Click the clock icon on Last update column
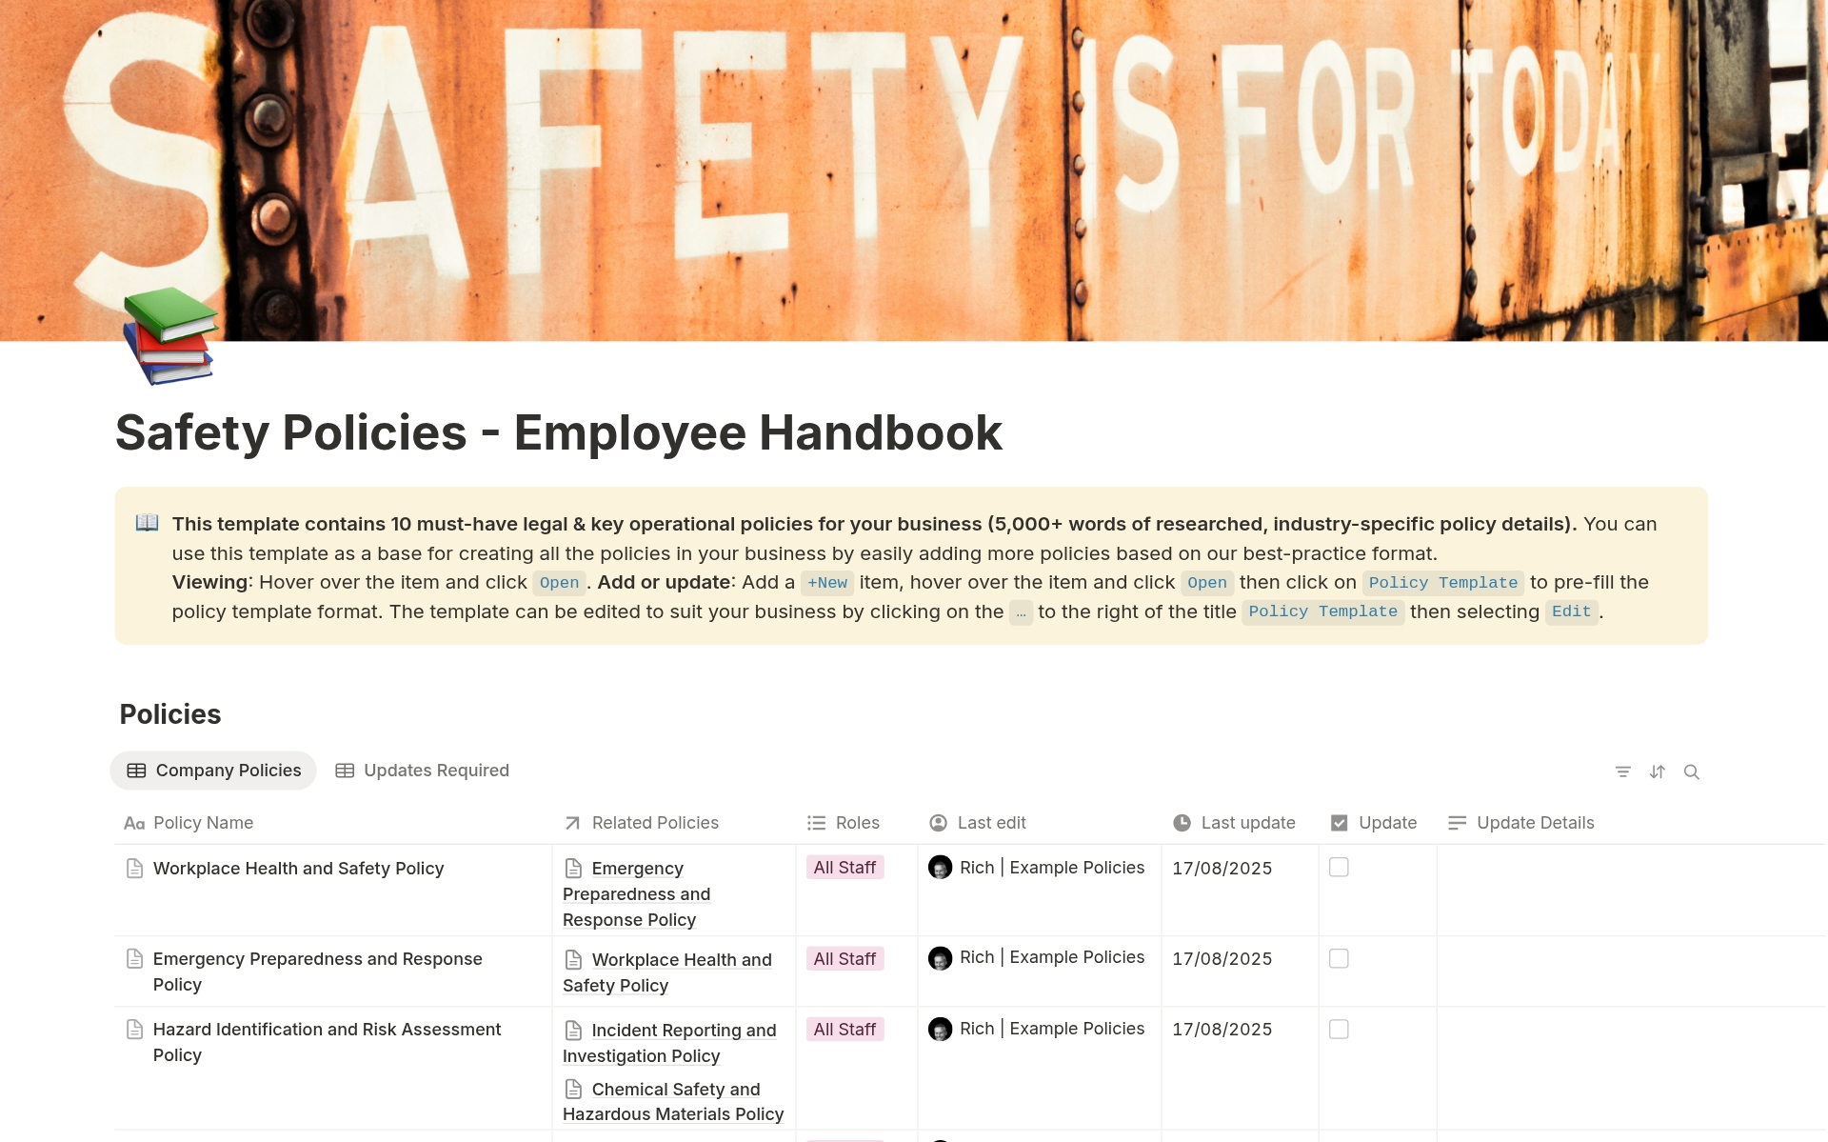Viewport: 1828px width, 1142px height. pos(1181,822)
